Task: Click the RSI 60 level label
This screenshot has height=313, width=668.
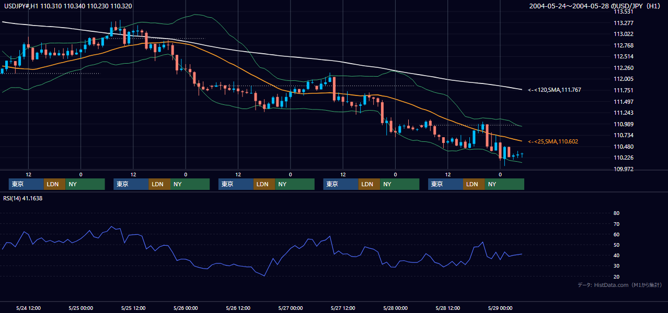Action: tap(616, 234)
